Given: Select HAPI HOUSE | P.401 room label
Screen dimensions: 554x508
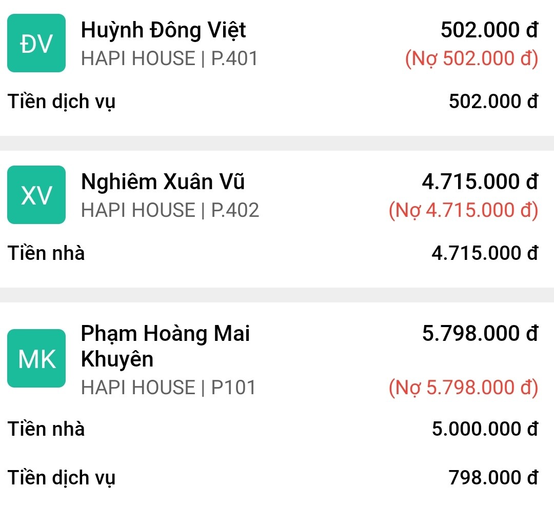Looking at the screenshot, I should point(169,58).
